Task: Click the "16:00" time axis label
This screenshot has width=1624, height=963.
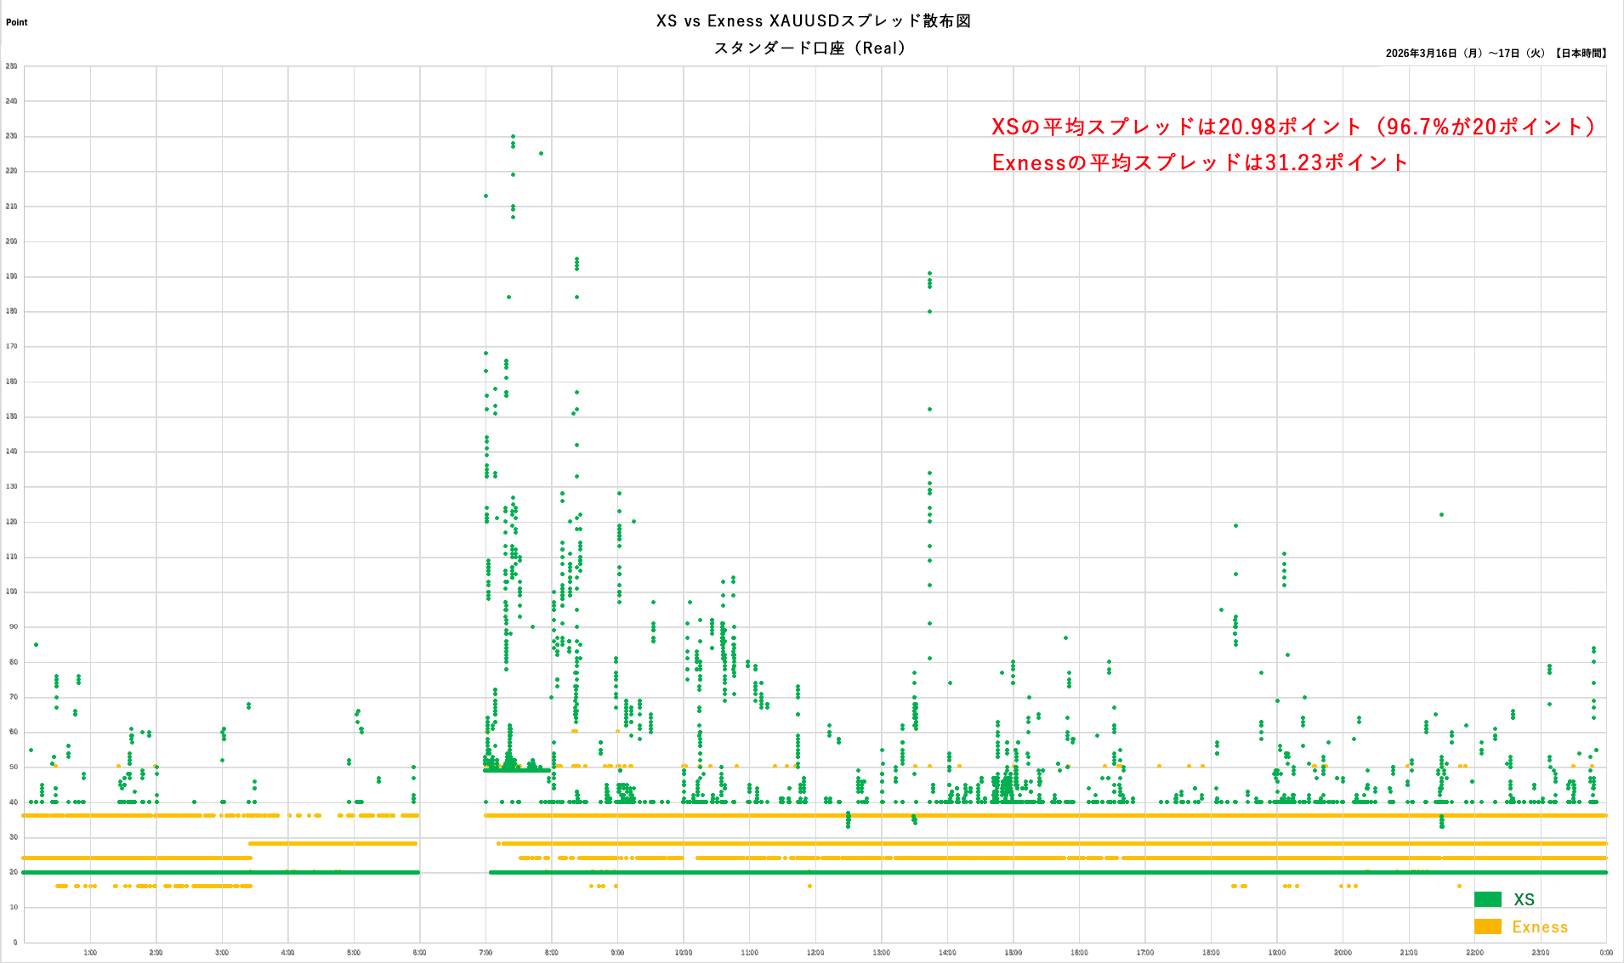Action: click(1079, 953)
